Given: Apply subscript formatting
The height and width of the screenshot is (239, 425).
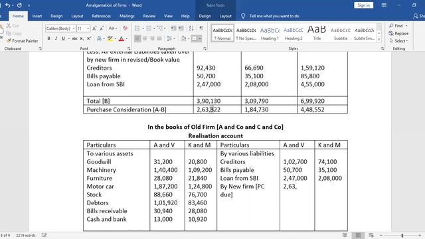Looking at the screenshot, I should coord(82,39).
